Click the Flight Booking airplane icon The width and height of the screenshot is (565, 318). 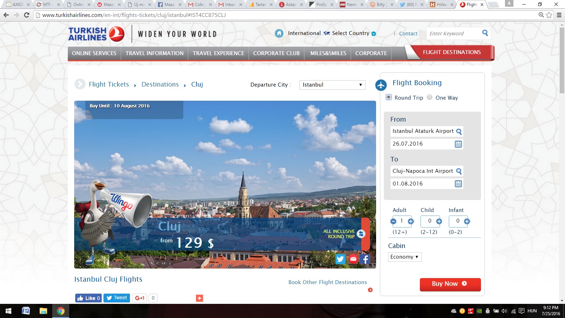(381, 85)
